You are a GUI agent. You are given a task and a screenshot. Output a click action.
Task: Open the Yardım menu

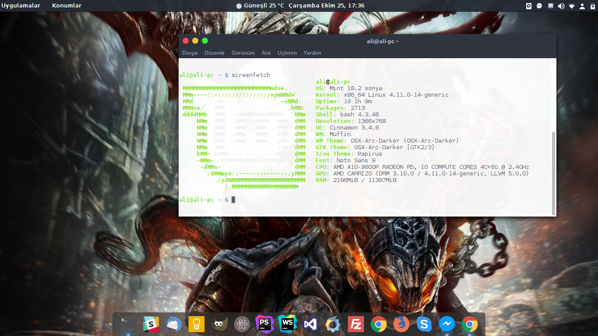313,53
